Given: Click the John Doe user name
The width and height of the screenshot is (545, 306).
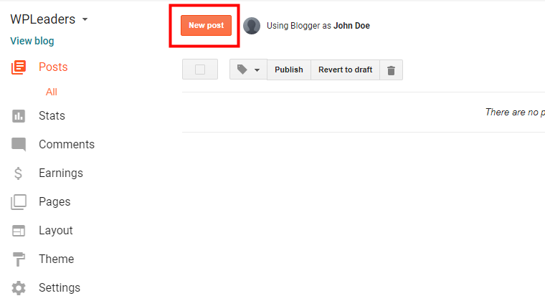Looking at the screenshot, I should (352, 26).
